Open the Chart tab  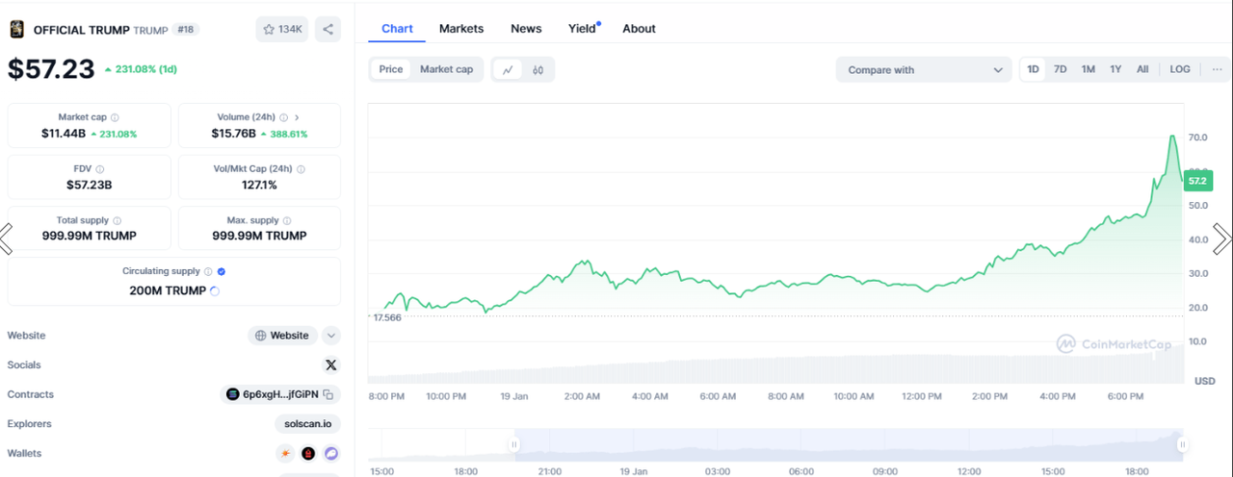397,29
